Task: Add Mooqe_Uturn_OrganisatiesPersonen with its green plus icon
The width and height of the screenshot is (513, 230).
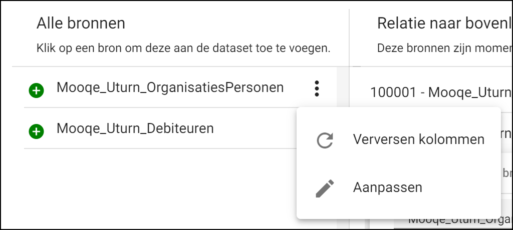Action: coord(36,90)
